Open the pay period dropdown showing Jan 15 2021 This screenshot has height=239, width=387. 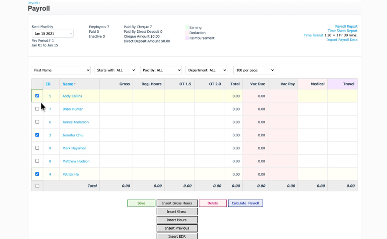(x=52, y=33)
